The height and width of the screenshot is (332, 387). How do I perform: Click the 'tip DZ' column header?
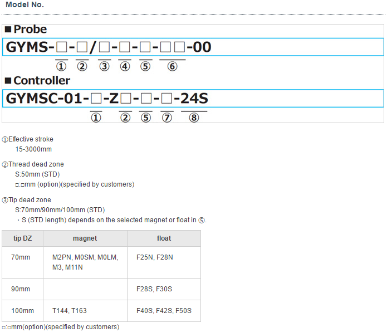pos(22,238)
